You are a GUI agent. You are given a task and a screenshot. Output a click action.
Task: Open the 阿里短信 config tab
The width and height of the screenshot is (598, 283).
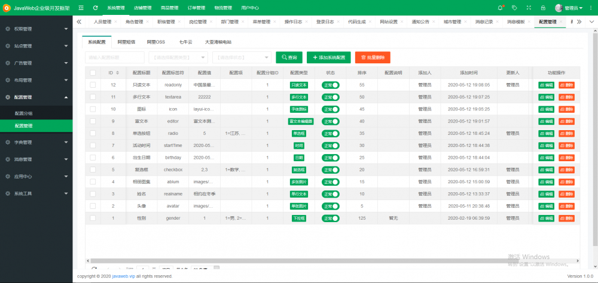pos(126,42)
